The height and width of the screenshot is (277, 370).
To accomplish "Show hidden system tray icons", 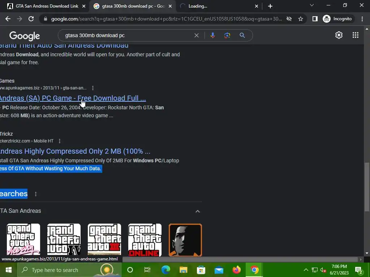I will pyautogui.click(x=306, y=270).
